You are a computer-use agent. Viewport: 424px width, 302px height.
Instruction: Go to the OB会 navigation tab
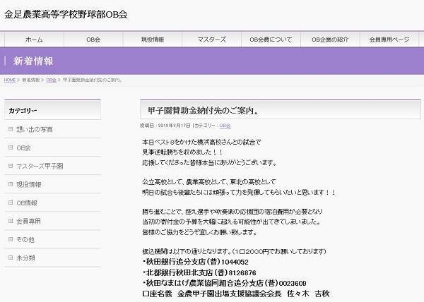[x=93, y=40]
